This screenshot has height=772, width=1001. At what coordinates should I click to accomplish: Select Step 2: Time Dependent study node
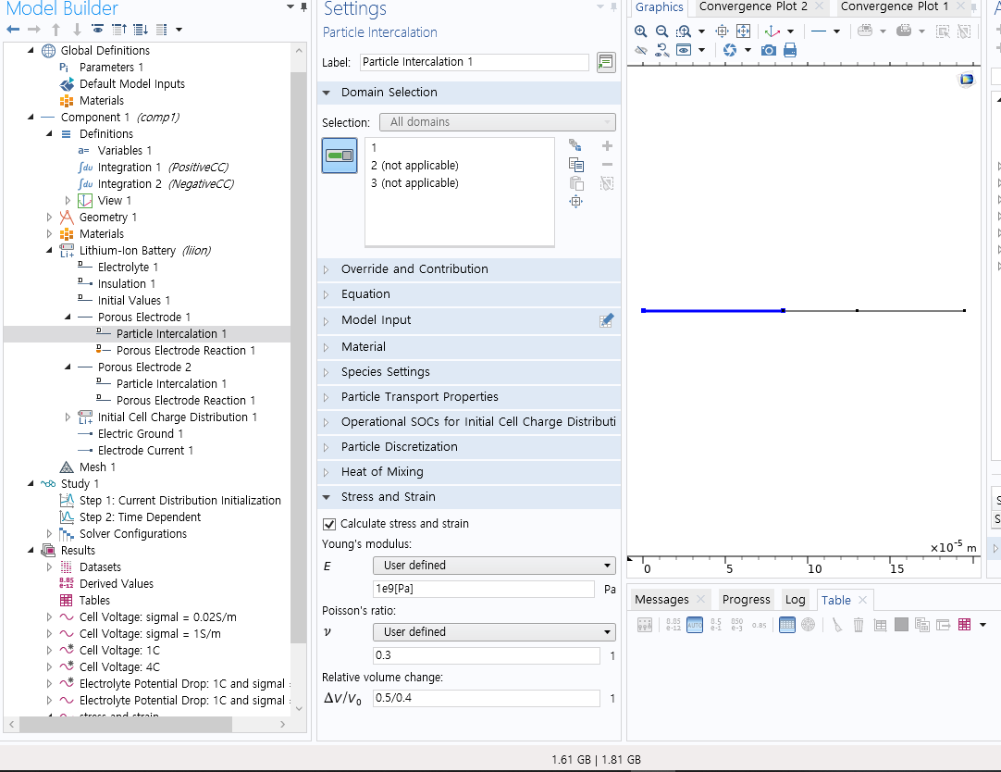[x=140, y=517]
